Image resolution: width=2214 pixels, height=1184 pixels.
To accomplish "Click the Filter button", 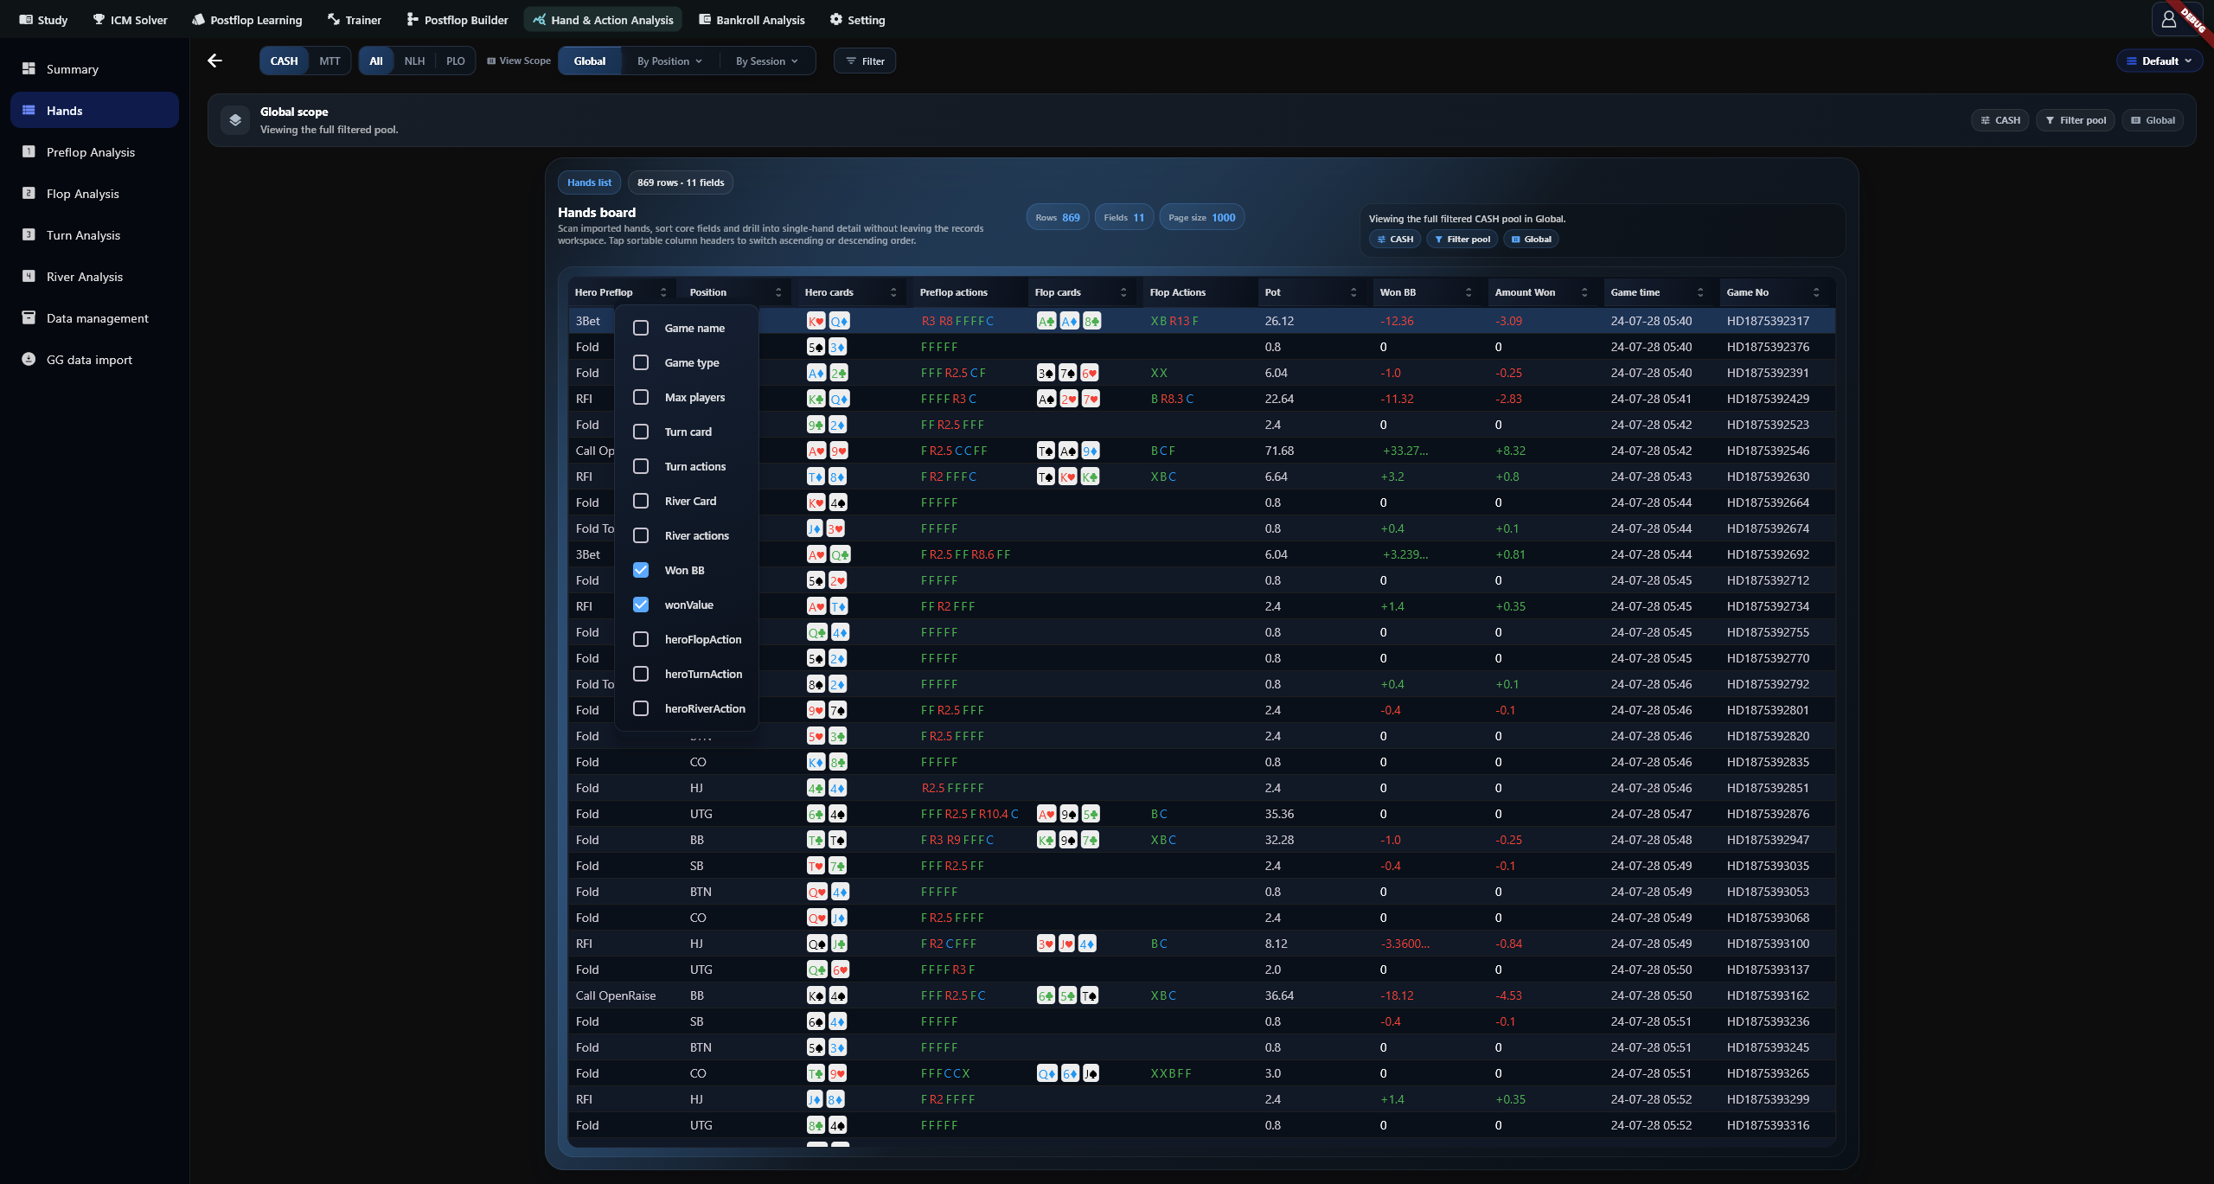I will [x=865, y=61].
